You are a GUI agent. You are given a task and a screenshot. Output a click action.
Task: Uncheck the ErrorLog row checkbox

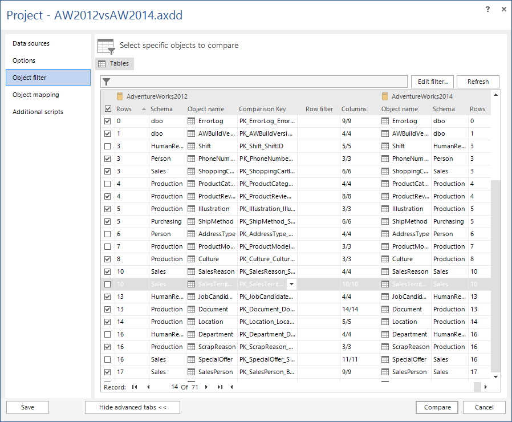coord(107,121)
